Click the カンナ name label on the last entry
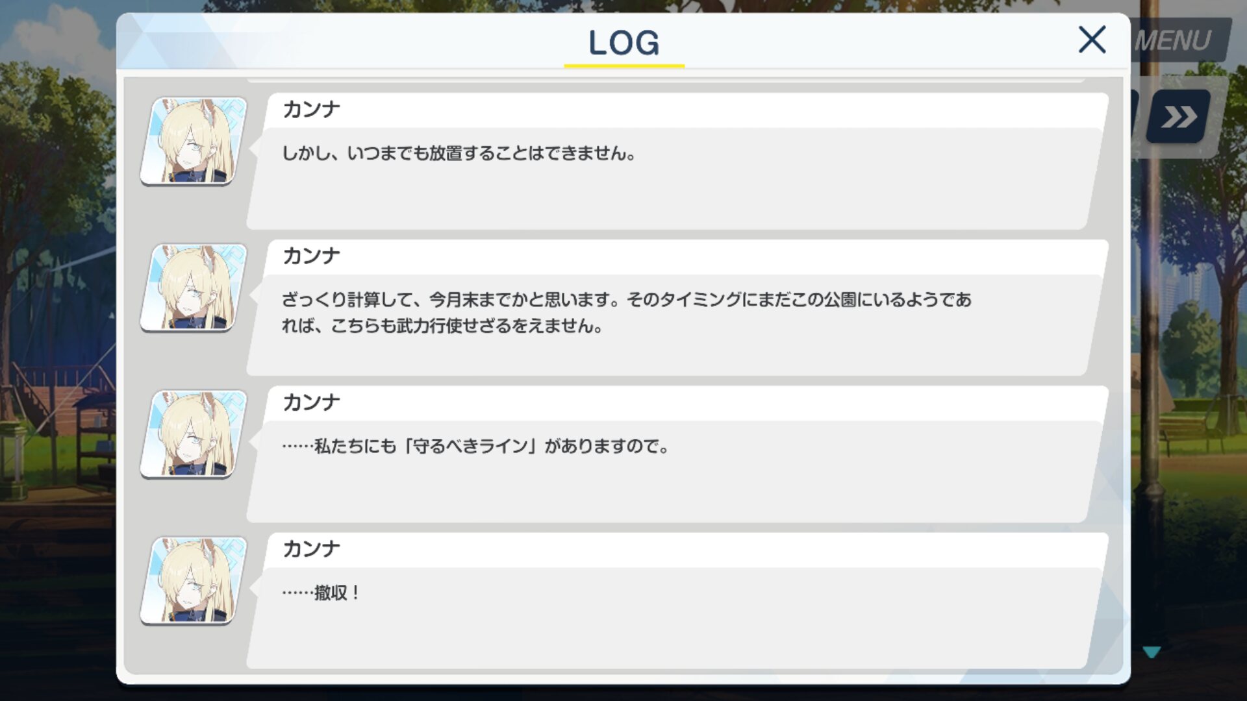Viewport: 1247px width, 701px height. (311, 549)
